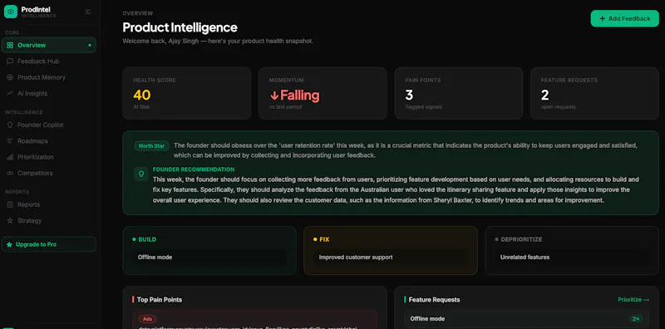The height and width of the screenshot is (329, 665).
Task: Click the Founder Copilot lightbulb icon
Action: (10, 125)
